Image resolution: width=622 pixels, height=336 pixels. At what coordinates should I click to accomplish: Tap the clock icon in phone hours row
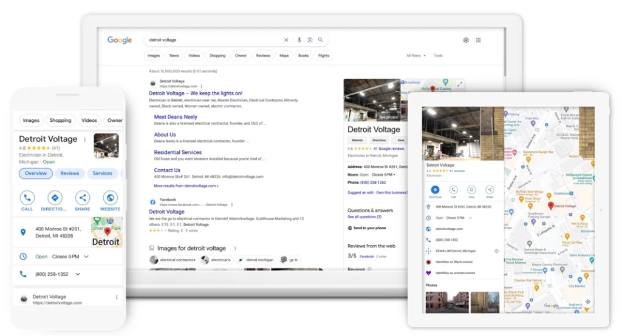coord(23,257)
